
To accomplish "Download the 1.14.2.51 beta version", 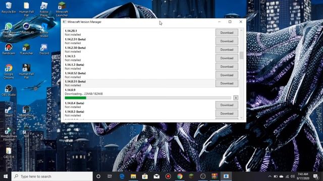I will click(227, 41).
